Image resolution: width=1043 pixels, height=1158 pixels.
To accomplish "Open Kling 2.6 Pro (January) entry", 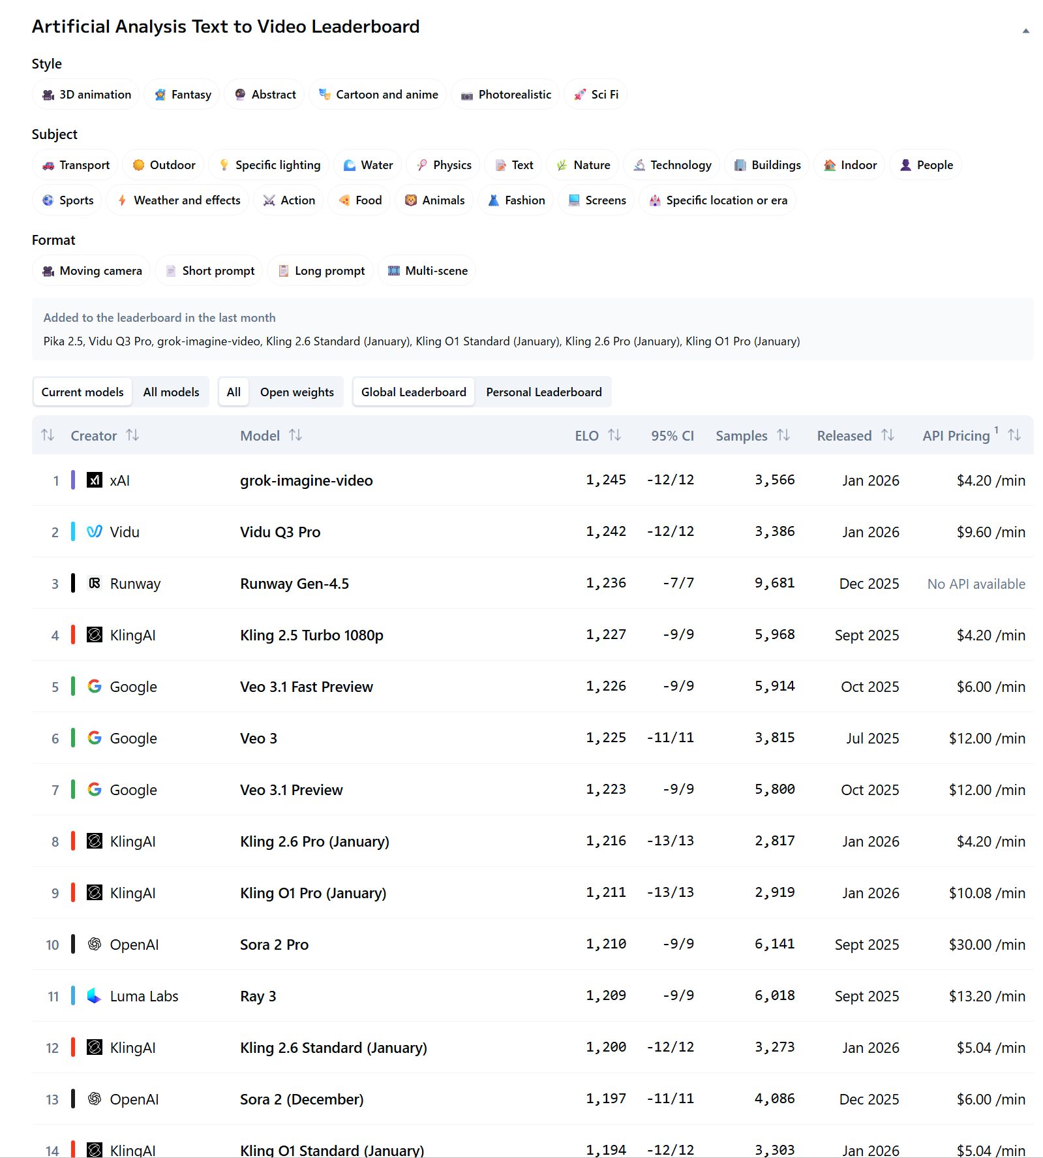I will pos(315,841).
